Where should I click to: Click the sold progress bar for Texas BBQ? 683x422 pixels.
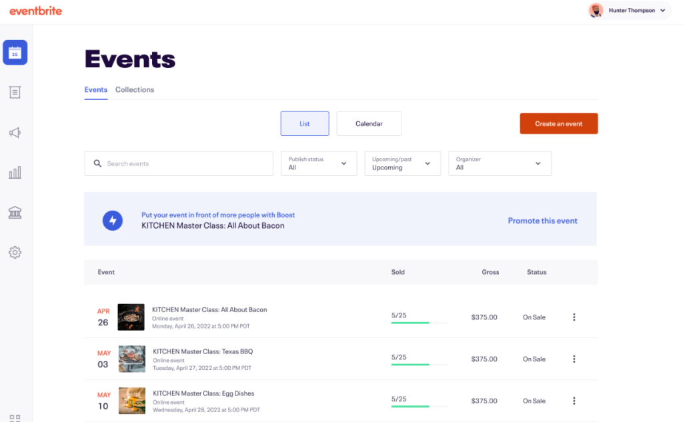(x=420, y=365)
